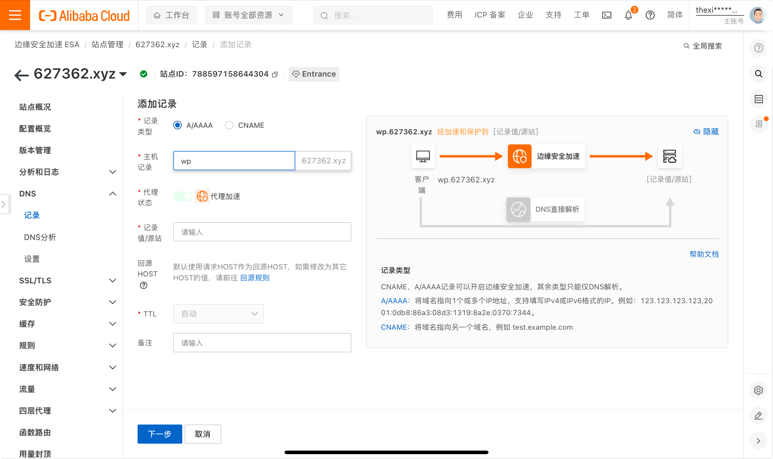Focus the 记录值/源站 input field
This screenshot has width=773, height=459.
(x=262, y=232)
